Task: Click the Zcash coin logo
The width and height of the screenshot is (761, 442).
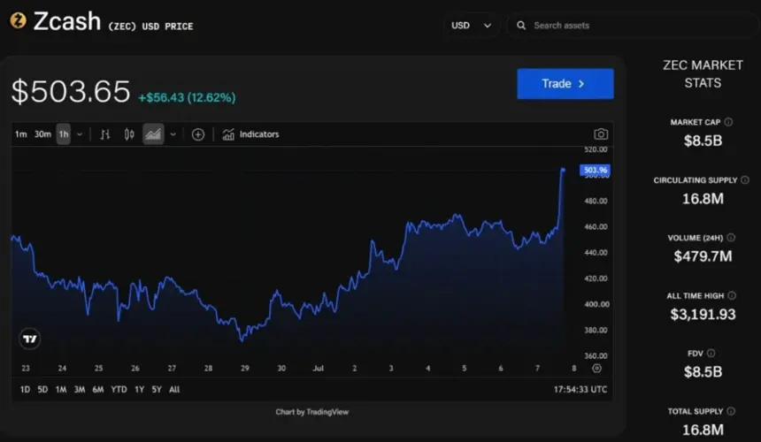Action: click(x=19, y=21)
